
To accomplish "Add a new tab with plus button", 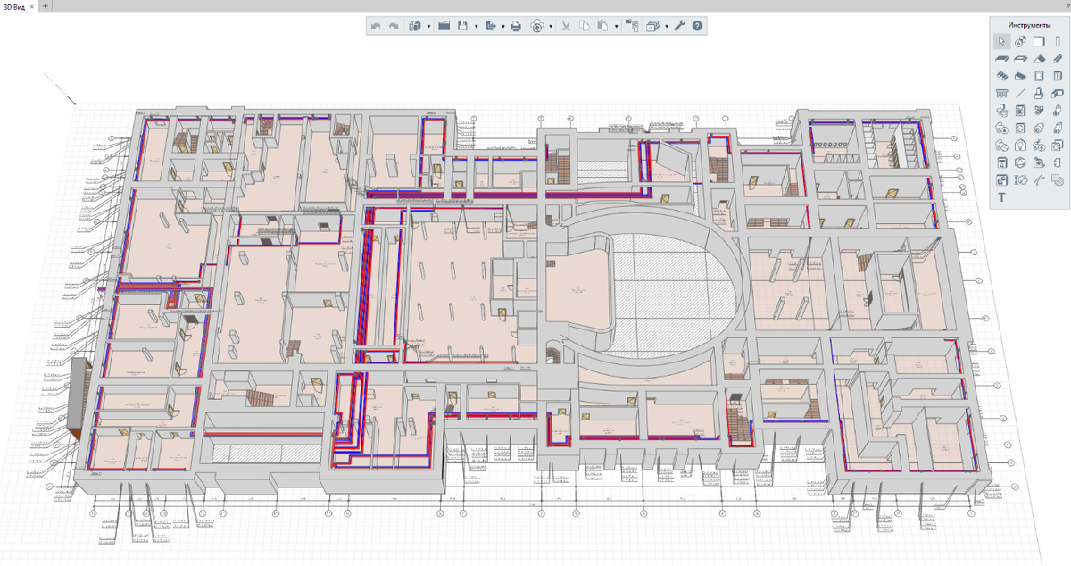I will [x=46, y=5].
